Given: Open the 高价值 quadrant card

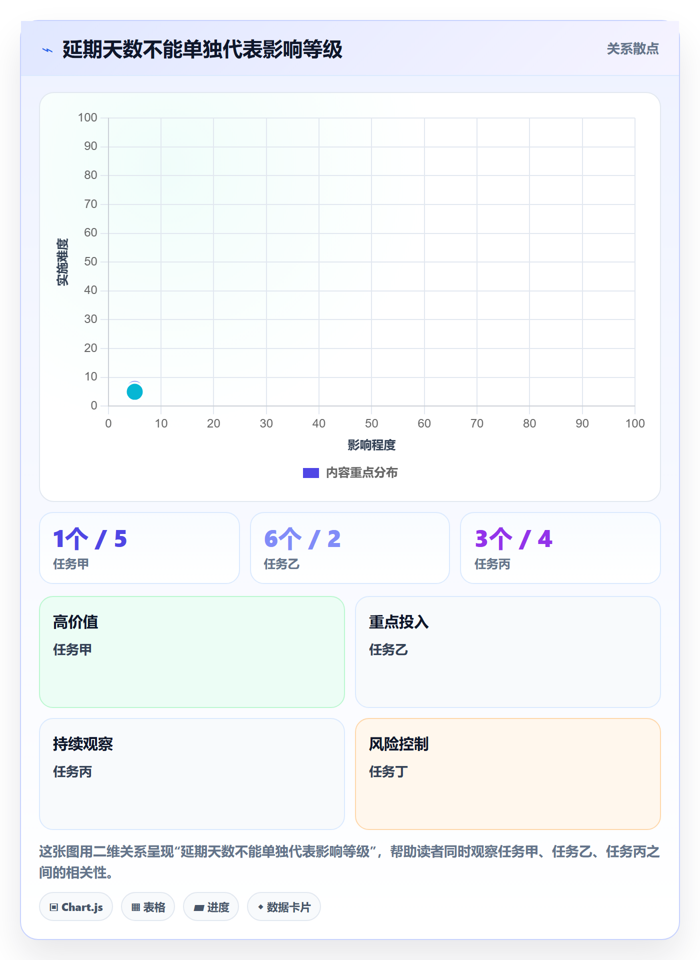Looking at the screenshot, I should (192, 652).
